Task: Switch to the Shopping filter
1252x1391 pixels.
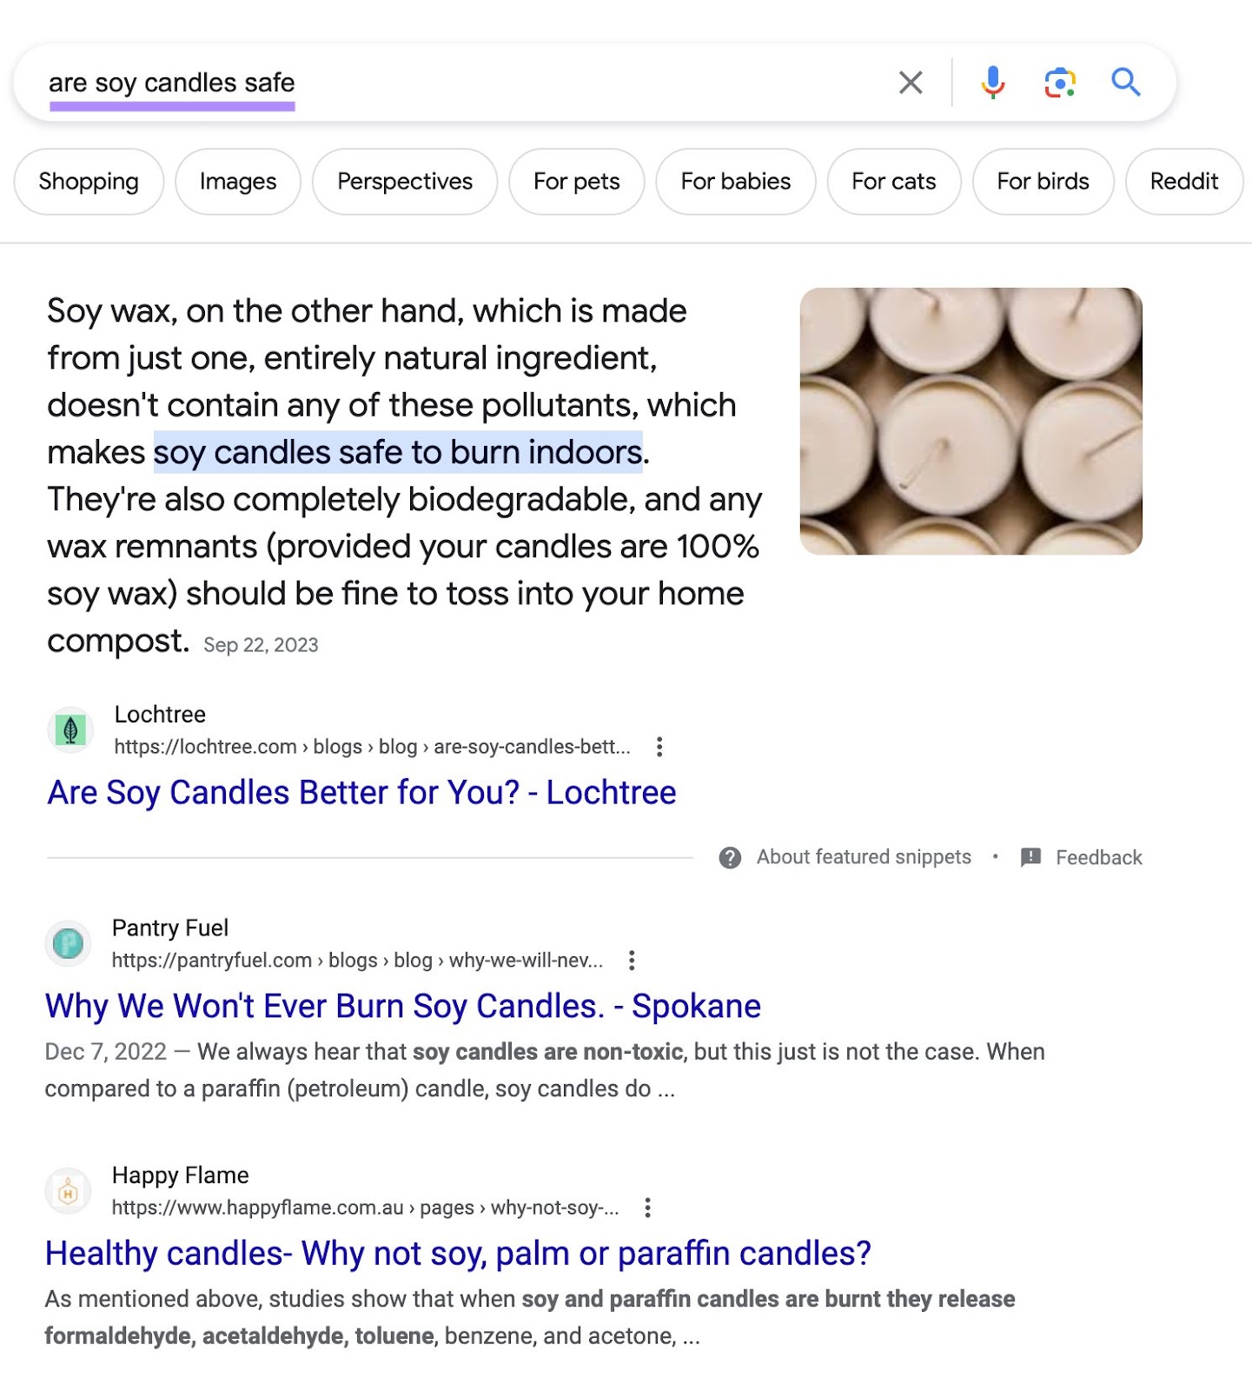Action: coord(88,182)
